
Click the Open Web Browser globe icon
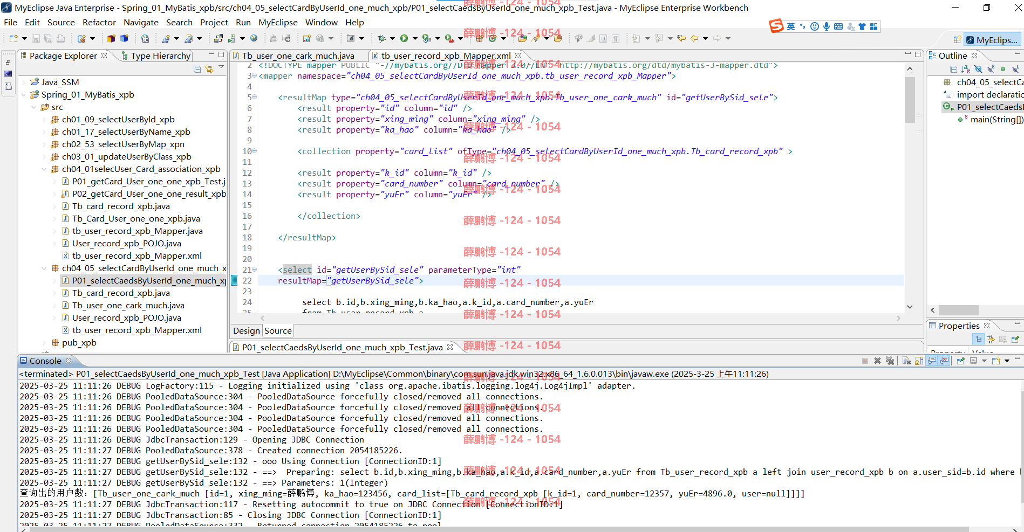(x=254, y=38)
